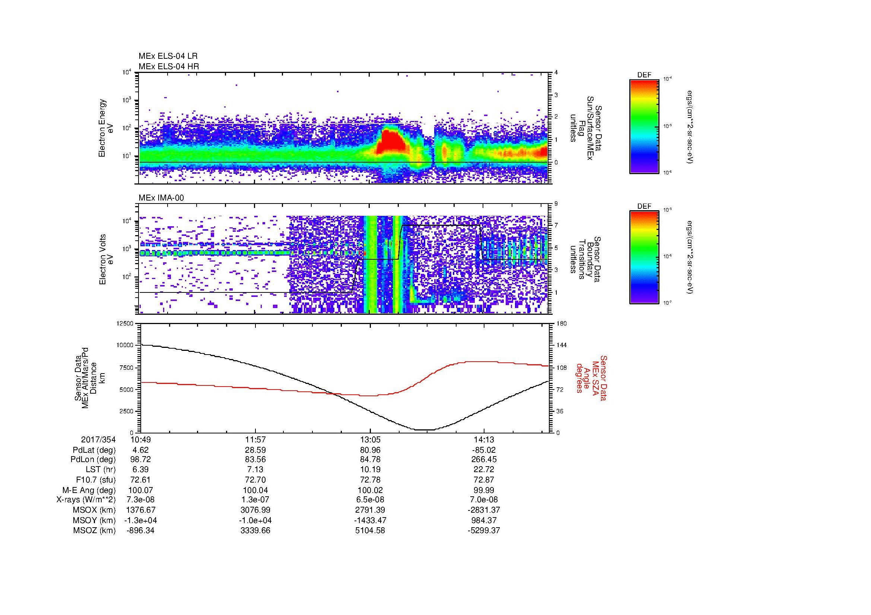This screenshot has height=615, width=871.
Task: Click the 'Electron Energy eV' axis label
Action: [106, 128]
